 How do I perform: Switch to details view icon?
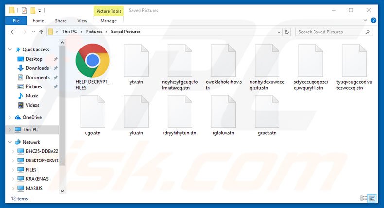click(x=364, y=198)
